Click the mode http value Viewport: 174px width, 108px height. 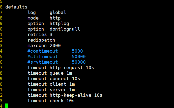click(x=55, y=18)
